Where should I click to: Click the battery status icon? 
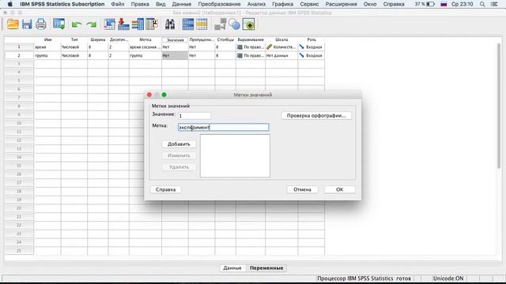point(430,4)
